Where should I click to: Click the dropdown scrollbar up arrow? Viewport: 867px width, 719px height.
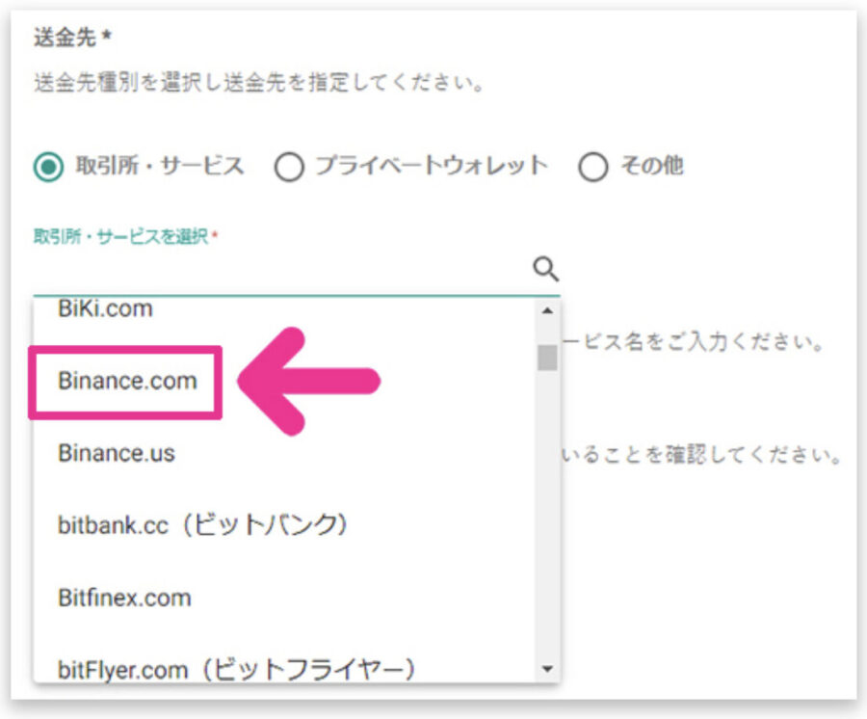tap(547, 311)
